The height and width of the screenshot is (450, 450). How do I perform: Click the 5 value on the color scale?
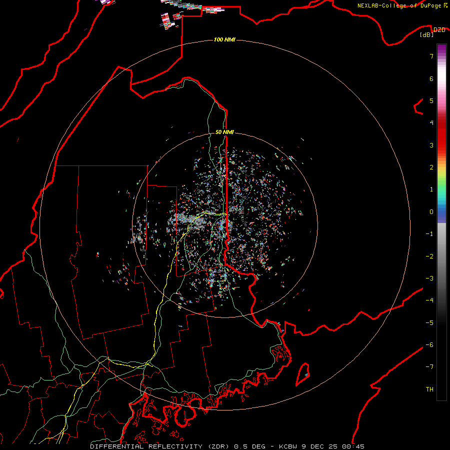point(431,100)
